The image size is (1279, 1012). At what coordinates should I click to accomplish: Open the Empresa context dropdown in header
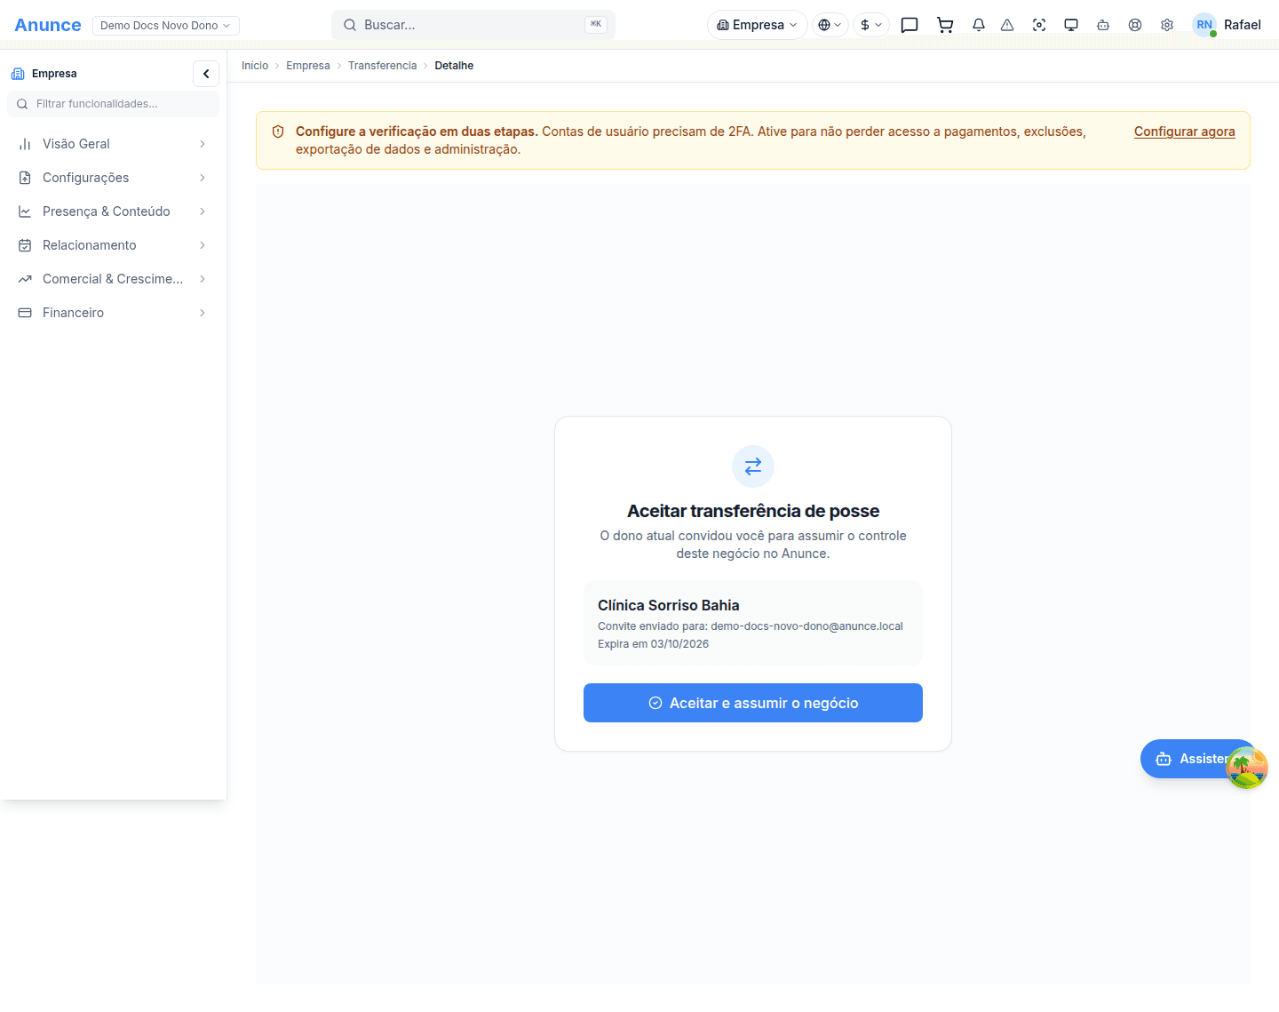click(757, 25)
